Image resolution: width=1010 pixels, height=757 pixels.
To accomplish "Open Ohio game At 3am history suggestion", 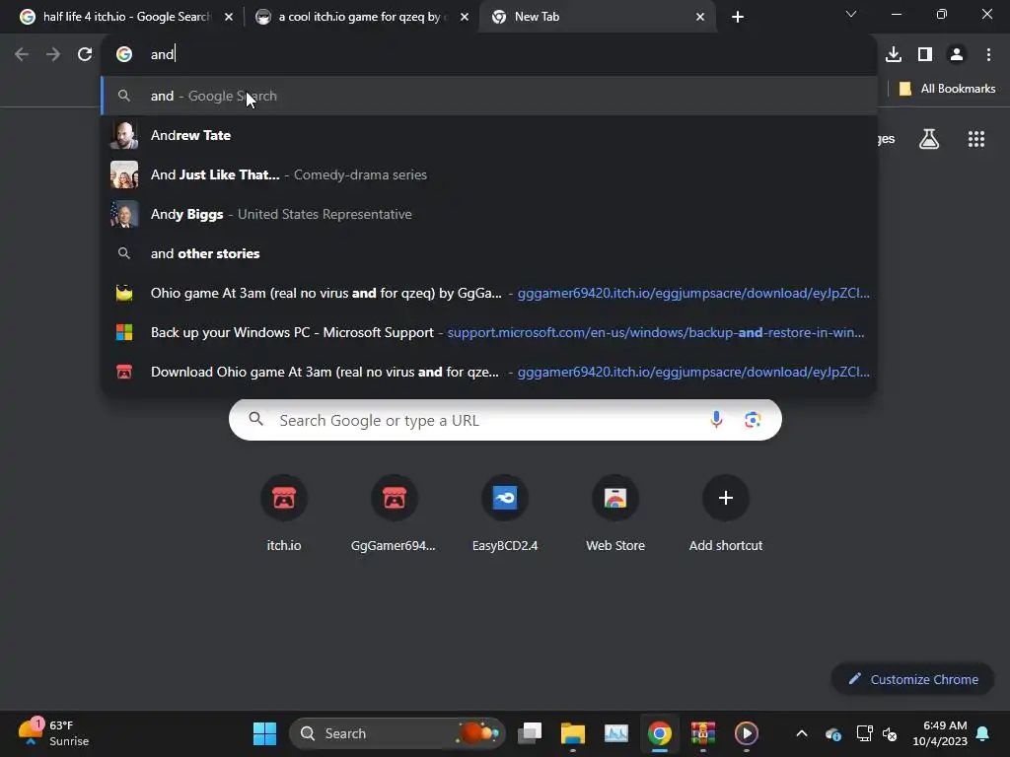I will coord(489,293).
